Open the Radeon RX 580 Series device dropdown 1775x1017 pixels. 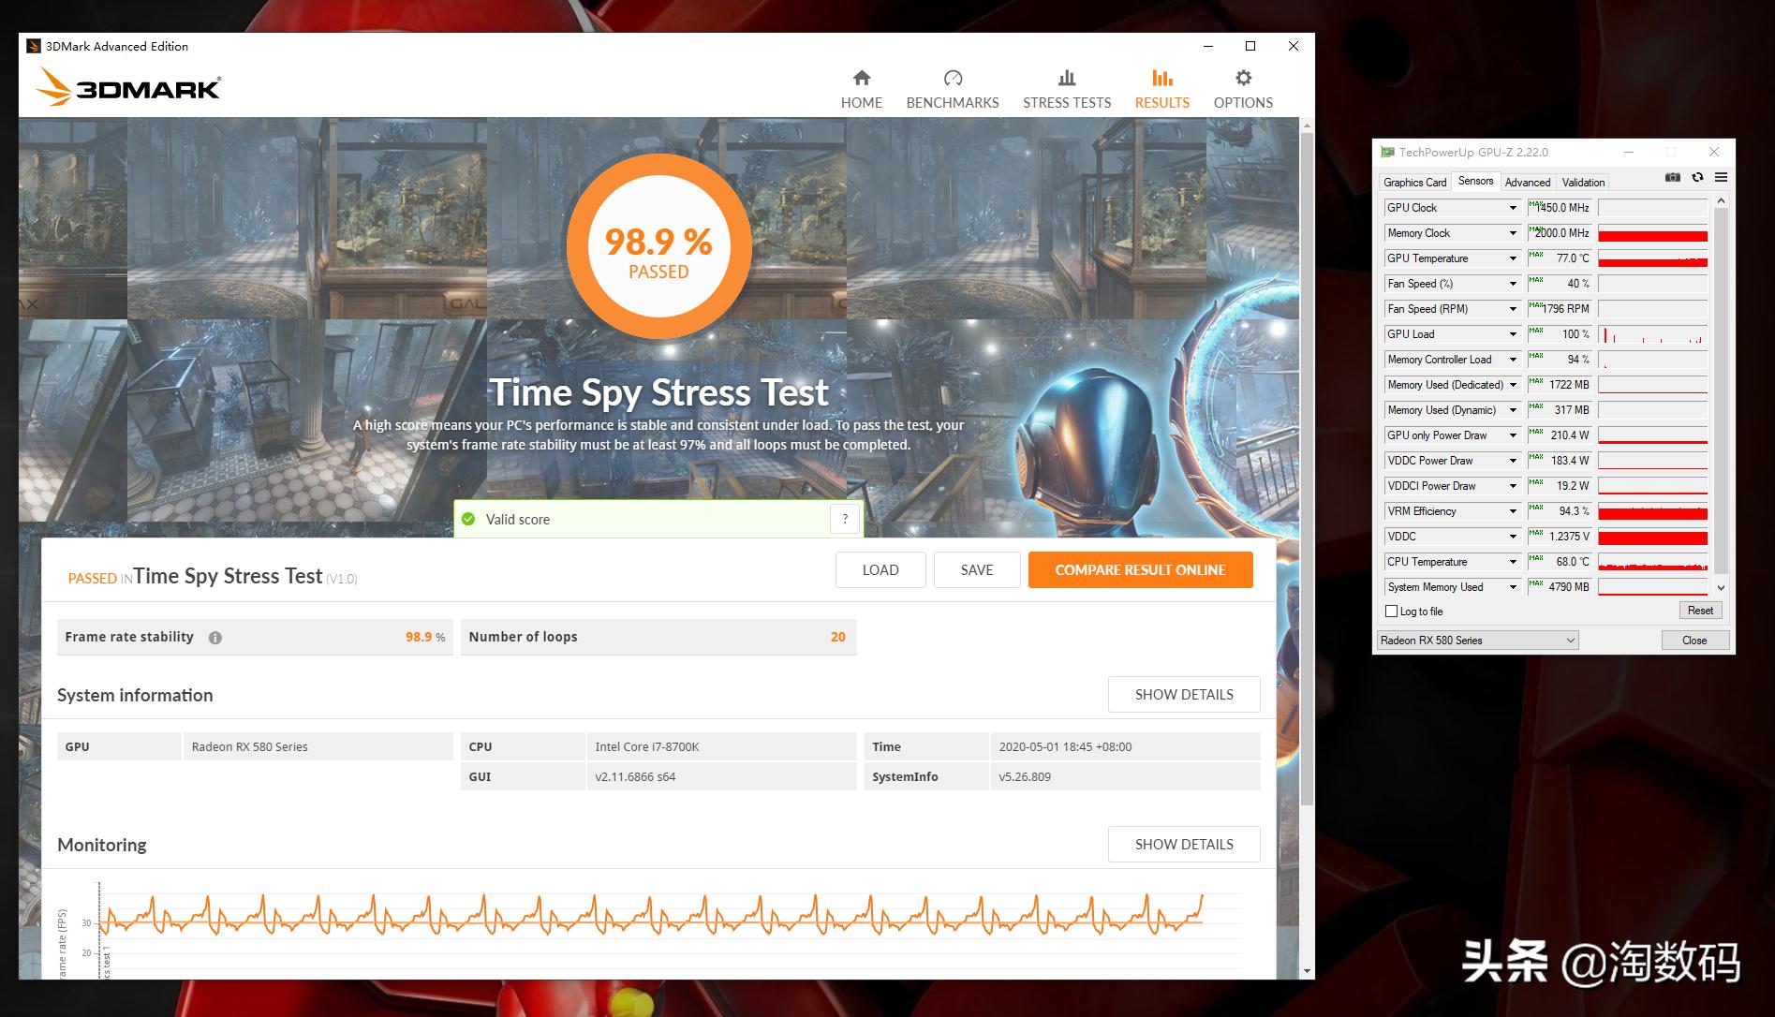1477,641
